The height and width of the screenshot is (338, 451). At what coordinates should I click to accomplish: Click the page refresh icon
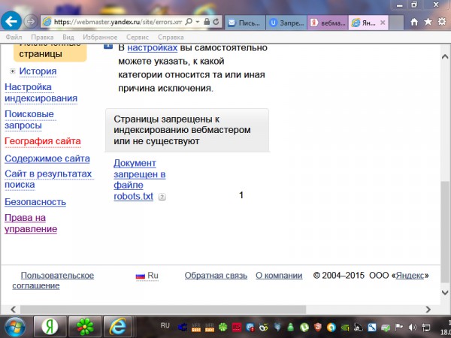point(216,22)
